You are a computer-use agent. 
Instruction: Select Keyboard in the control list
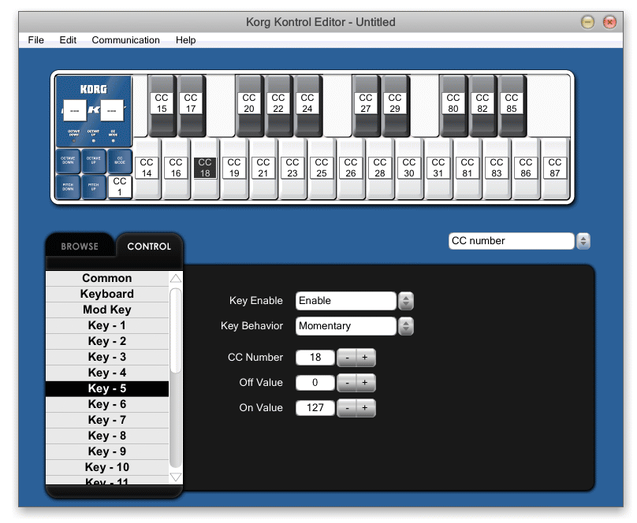tap(107, 294)
